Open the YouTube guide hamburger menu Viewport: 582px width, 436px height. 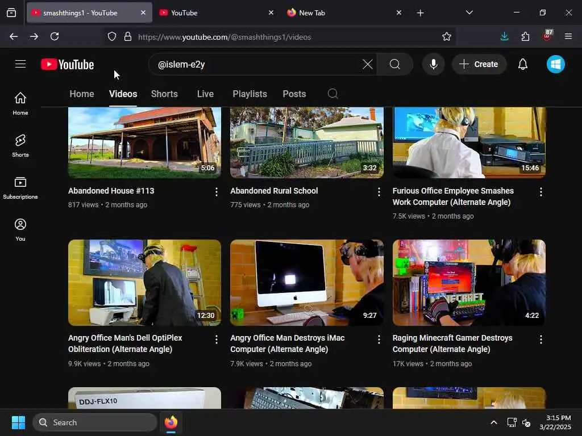(20, 64)
